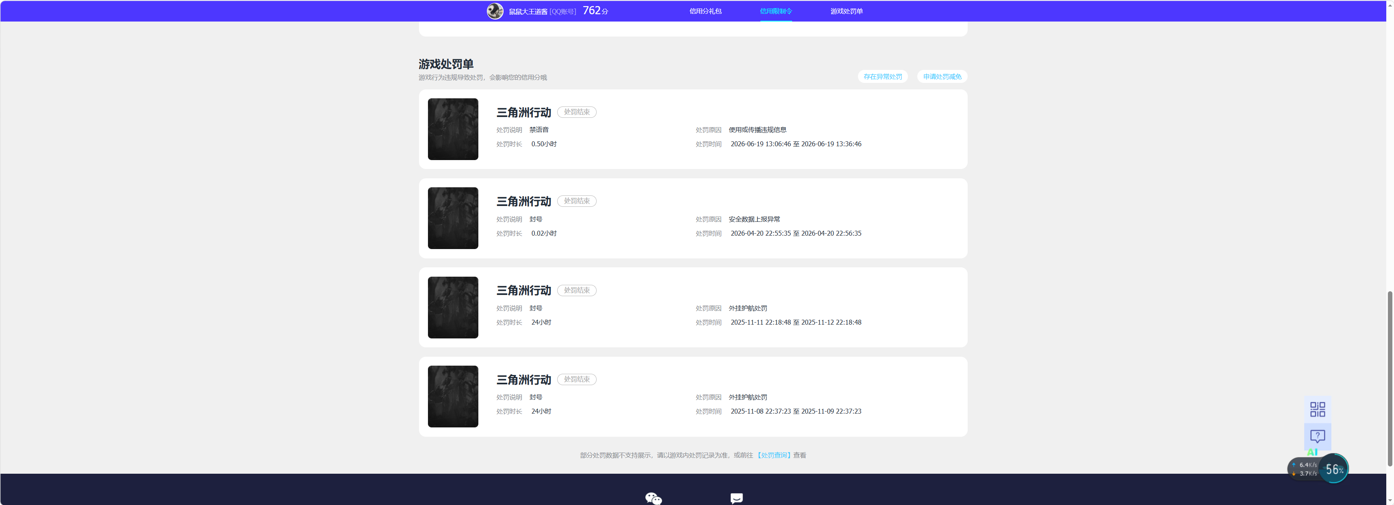Click the 安全数据上报异常 penalty thumbnail

point(453,219)
